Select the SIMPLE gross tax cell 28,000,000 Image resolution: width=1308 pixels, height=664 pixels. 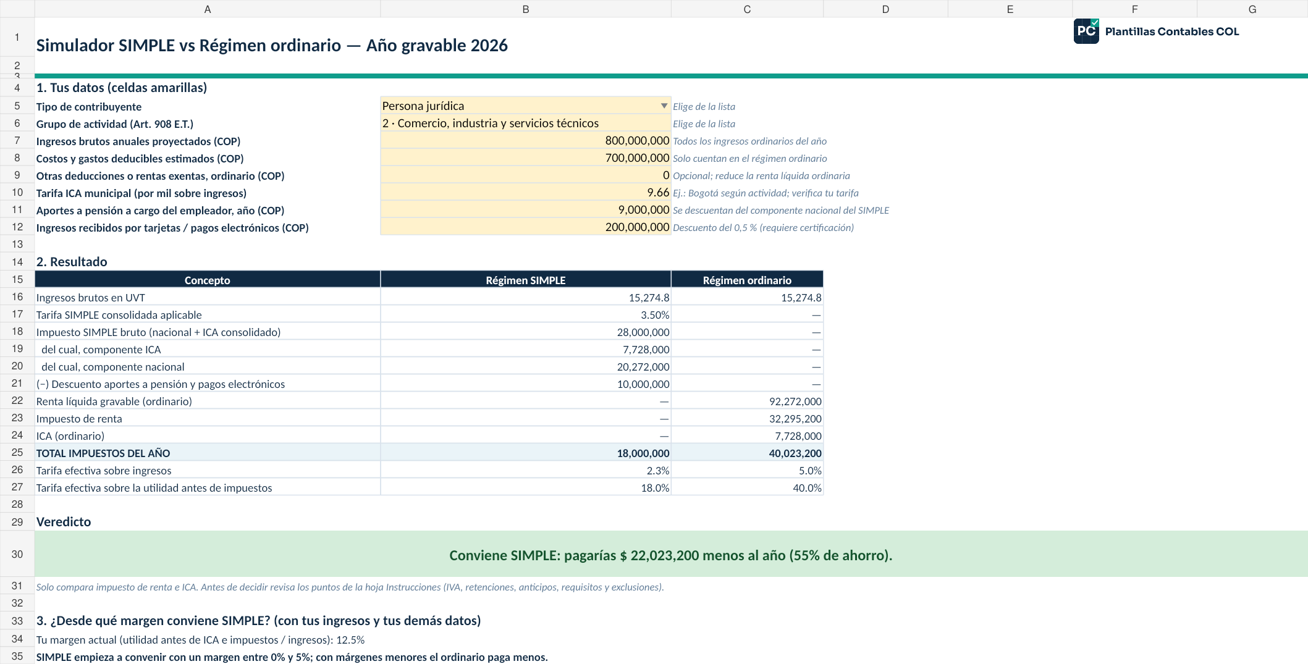(526, 332)
